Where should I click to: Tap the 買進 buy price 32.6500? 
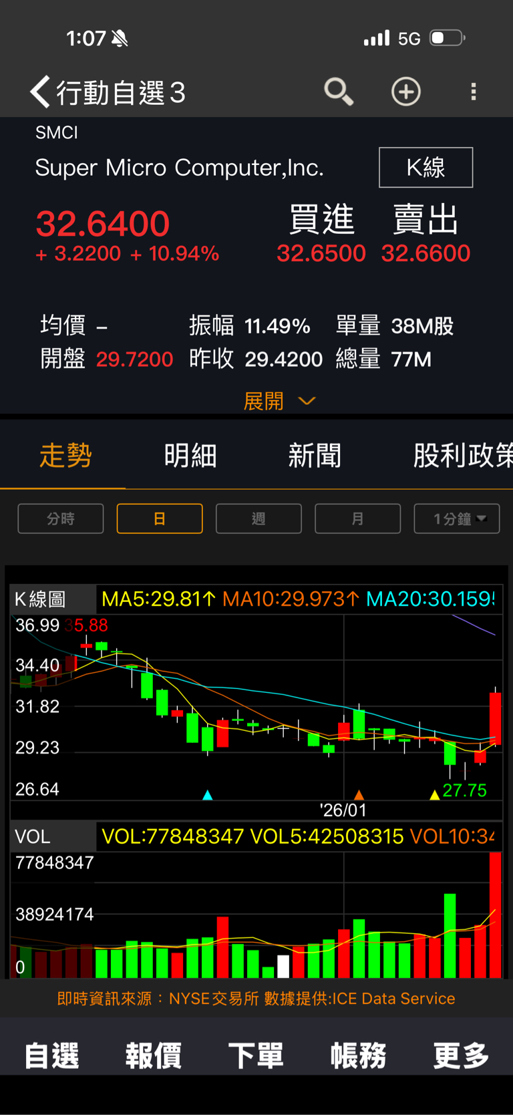click(x=321, y=253)
